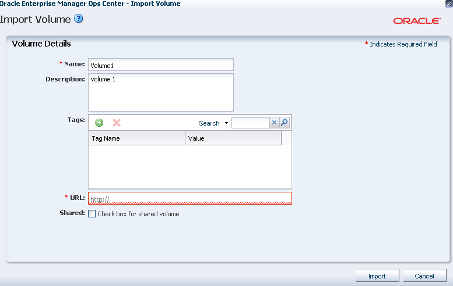Click the Name input field containing Volume1
453x286 pixels.
pyautogui.click(x=161, y=65)
